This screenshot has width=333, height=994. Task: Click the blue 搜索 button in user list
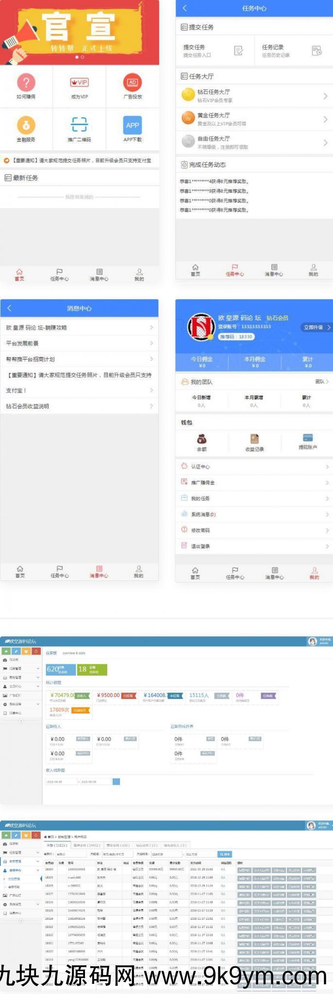point(225,854)
